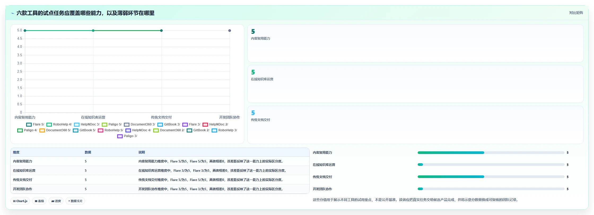
Task: Click the 开发团队协作 x-axis label on the chart
Action: 229,118
